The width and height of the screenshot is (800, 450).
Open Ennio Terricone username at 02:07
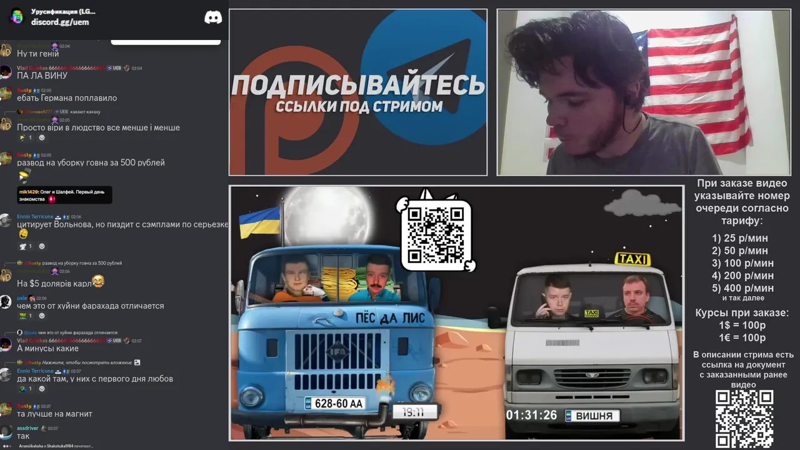(35, 371)
